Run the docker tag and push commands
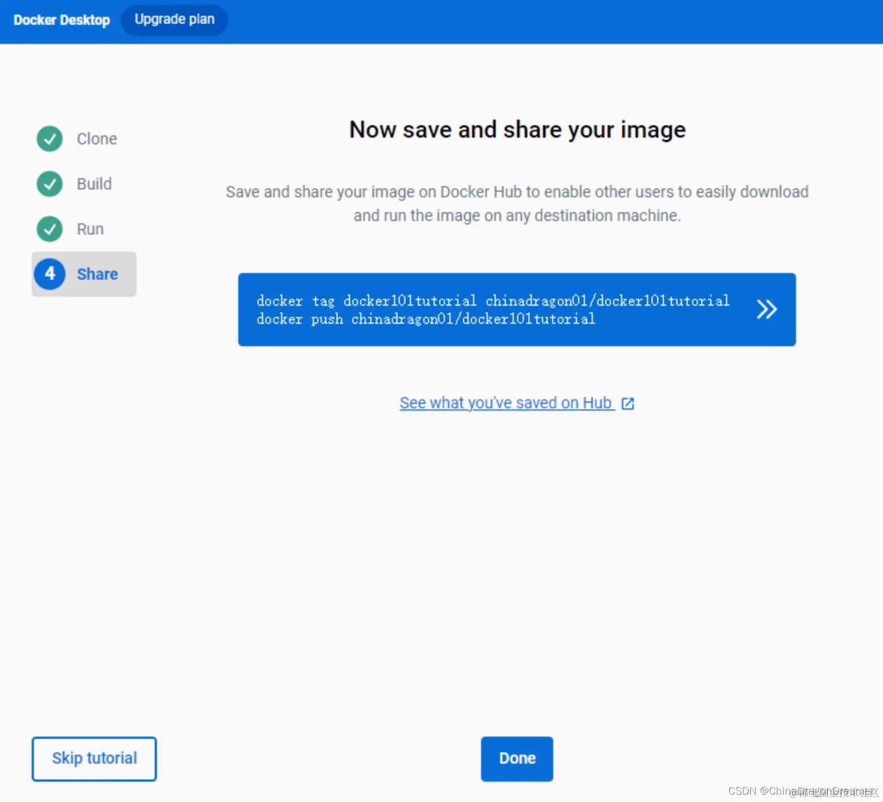The width and height of the screenshot is (883, 802). tap(517, 310)
